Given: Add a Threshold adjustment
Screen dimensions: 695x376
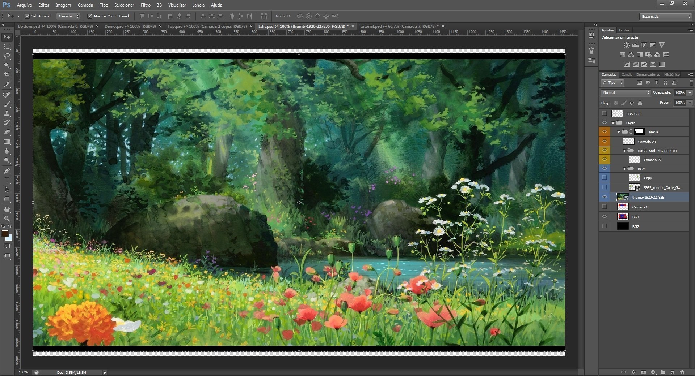Looking at the screenshot, I should point(644,65).
